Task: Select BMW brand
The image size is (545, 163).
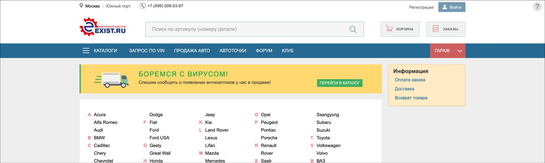Action: click(x=100, y=138)
